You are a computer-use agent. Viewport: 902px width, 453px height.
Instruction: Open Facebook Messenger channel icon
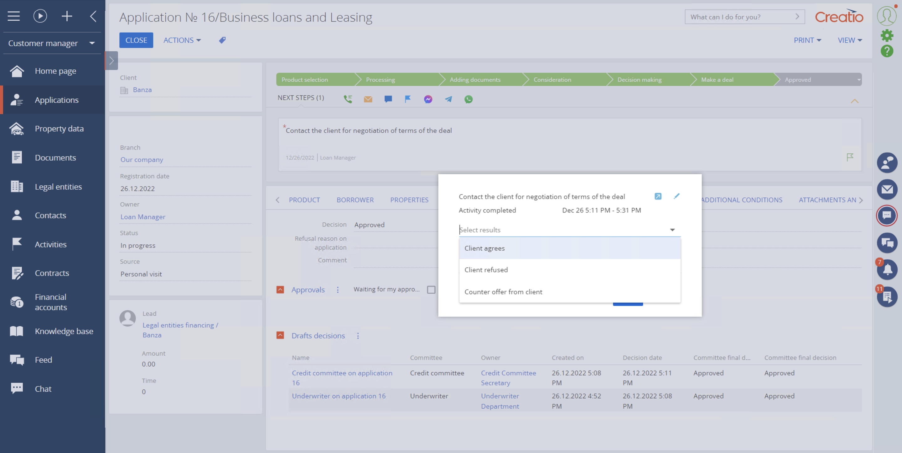pos(428,99)
